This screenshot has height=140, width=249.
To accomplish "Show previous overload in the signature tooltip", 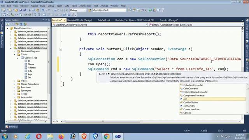I will (100, 74).
